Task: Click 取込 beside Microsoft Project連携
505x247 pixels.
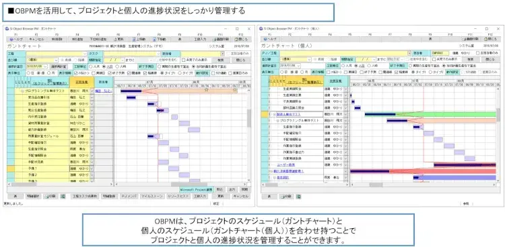Action: (220, 189)
